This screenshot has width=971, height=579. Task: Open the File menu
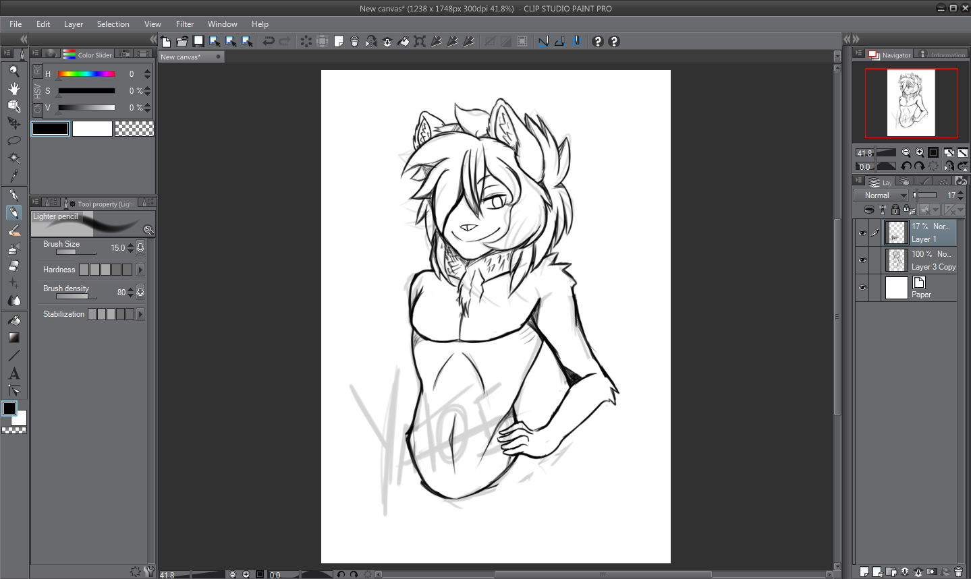coord(16,24)
